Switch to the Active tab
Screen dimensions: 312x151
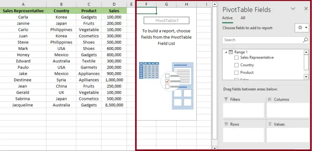pyautogui.click(x=227, y=18)
